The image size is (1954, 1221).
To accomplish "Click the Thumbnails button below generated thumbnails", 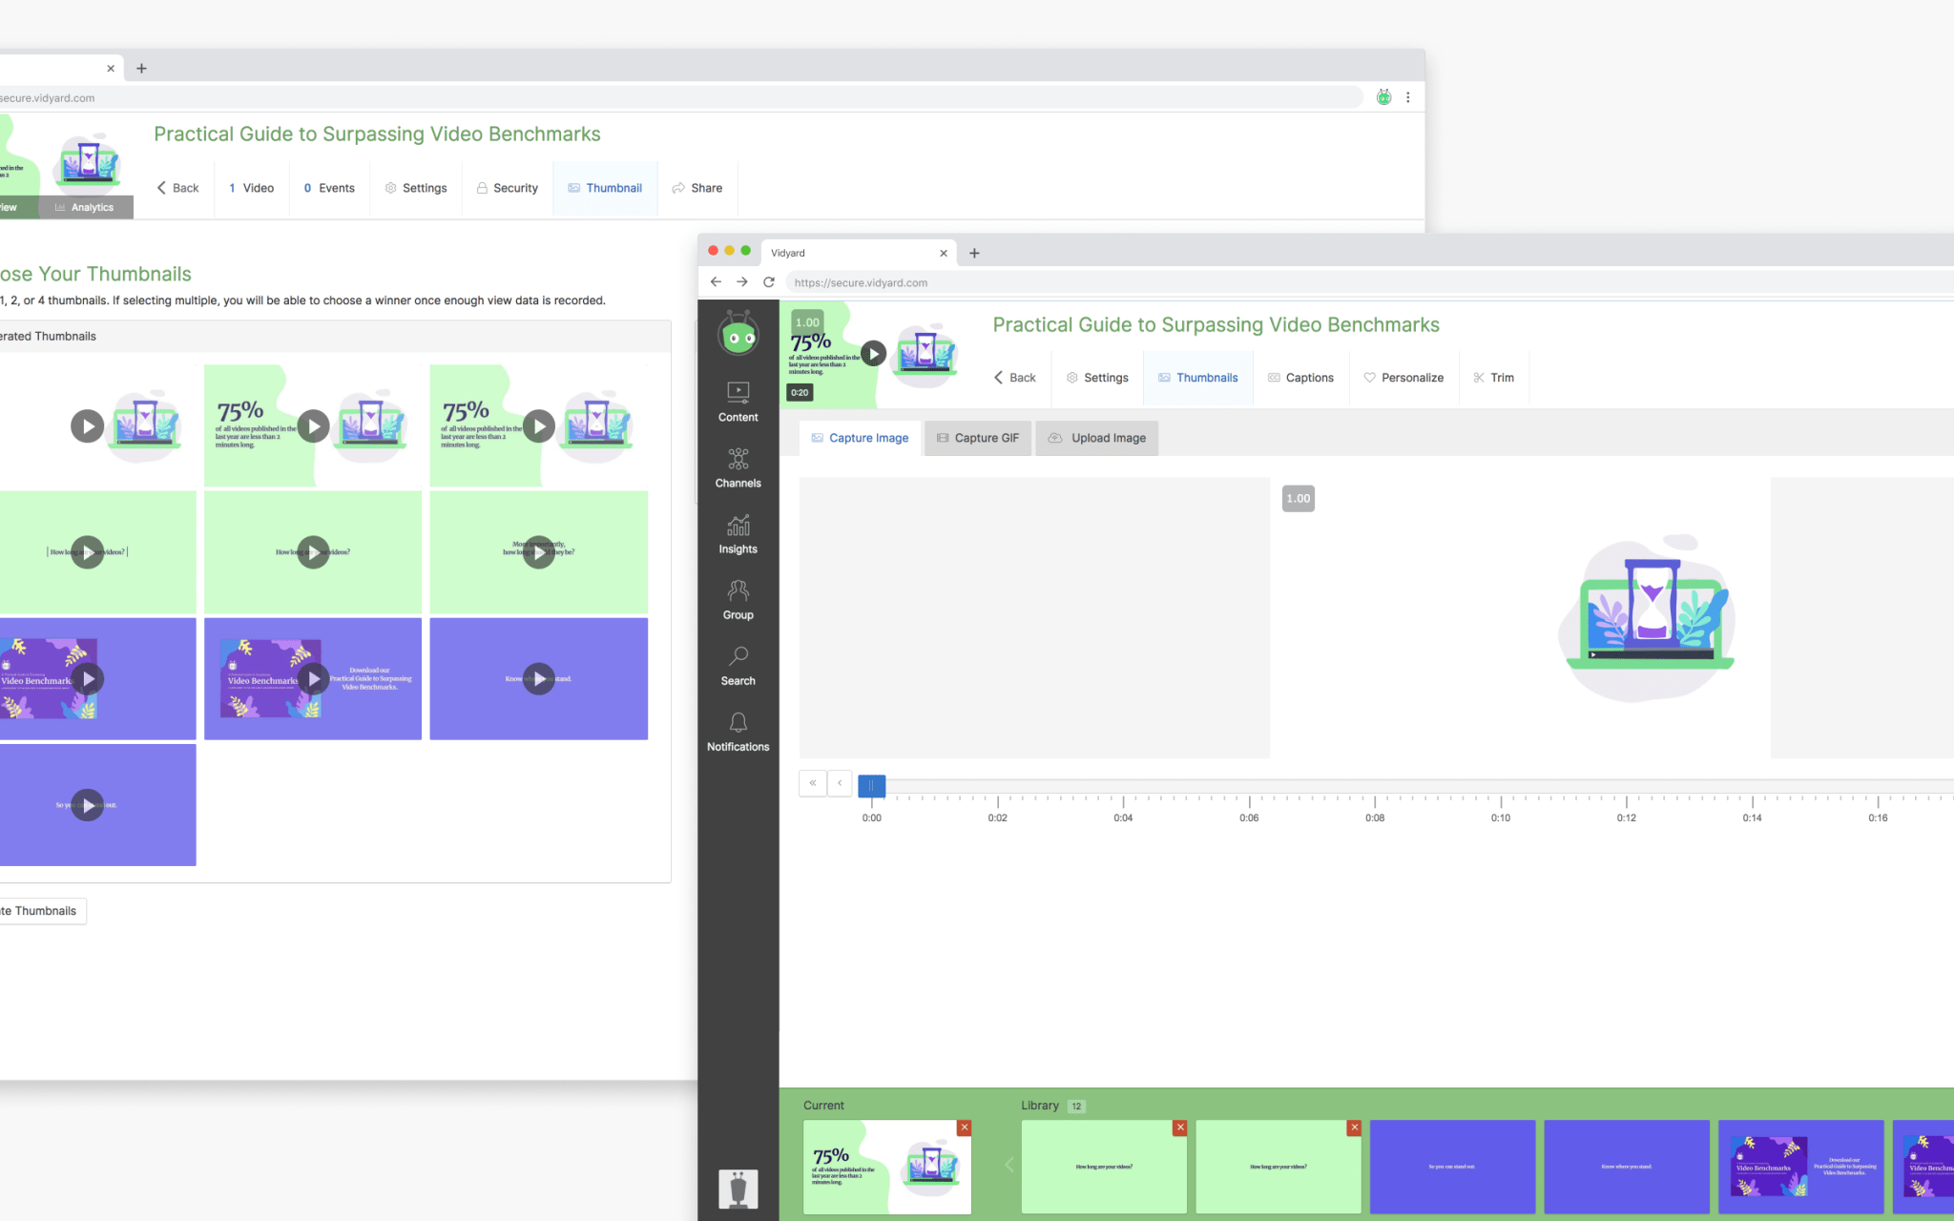I will pyautogui.click(x=43, y=911).
